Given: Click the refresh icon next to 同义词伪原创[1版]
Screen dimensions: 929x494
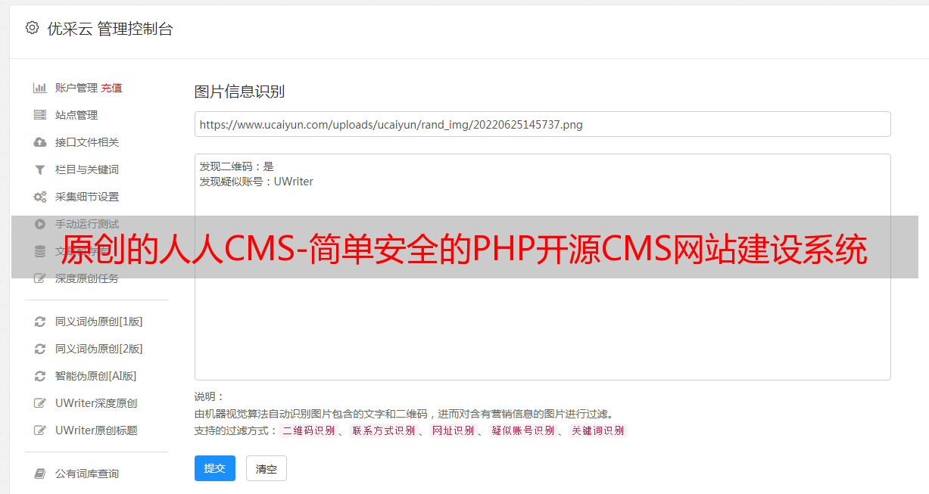Looking at the screenshot, I should 40,322.
